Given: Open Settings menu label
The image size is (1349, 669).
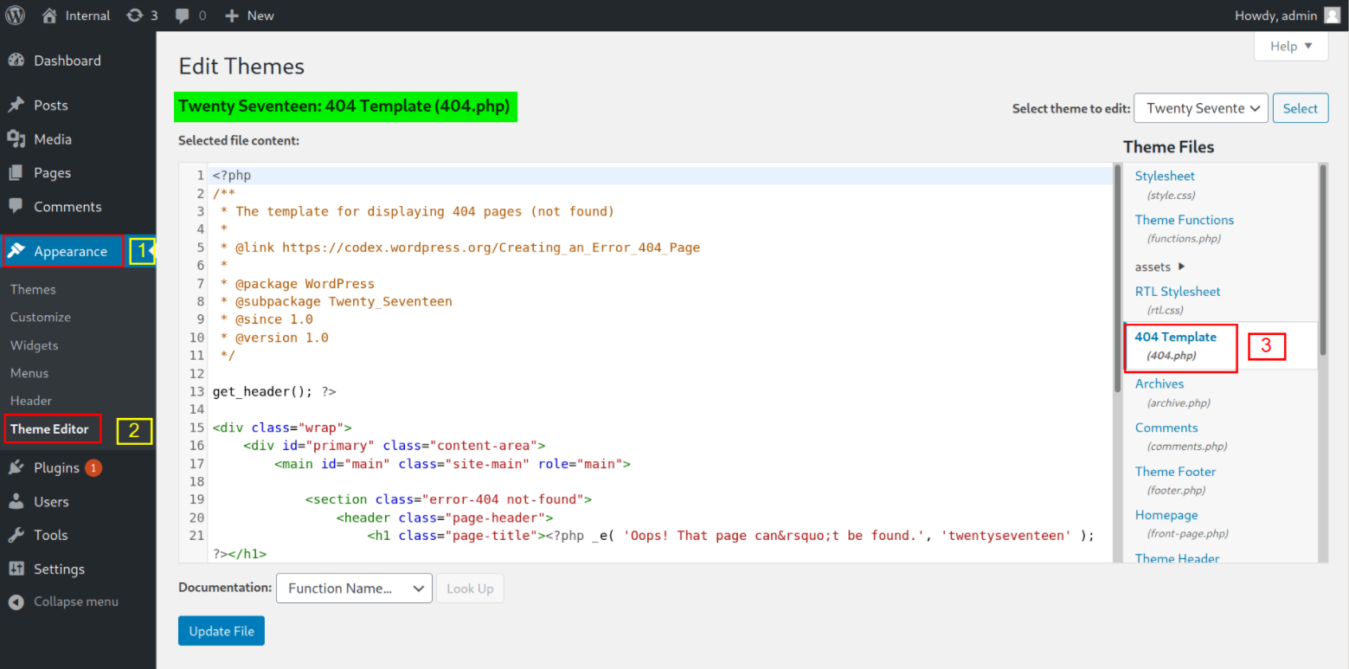Looking at the screenshot, I should click(60, 569).
